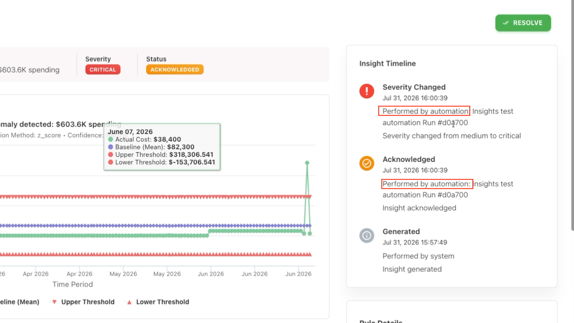Click the Severity label above Critical badge
574x323 pixels.
click(x=98, y=59)
